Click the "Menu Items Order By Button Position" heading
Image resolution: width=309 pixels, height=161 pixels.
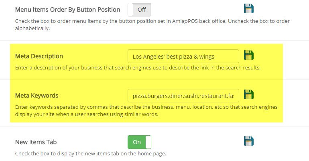[67, 9]
